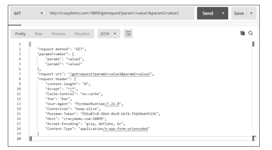Click the "Host": "crazydemo.com:18899" line
Image resolution: width=272 pixels, height=150 pixels.
click(76, 119)
